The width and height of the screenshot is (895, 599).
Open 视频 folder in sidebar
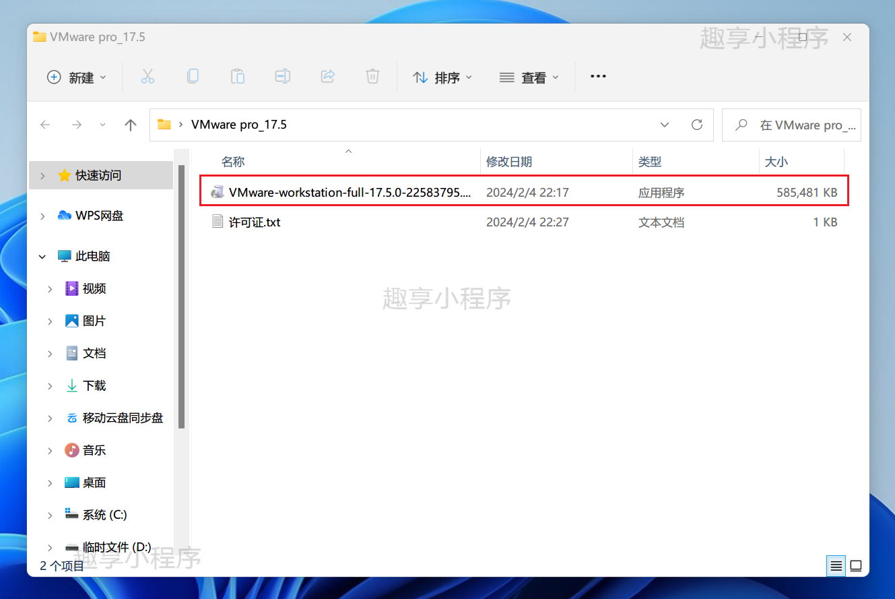[94, 288]
